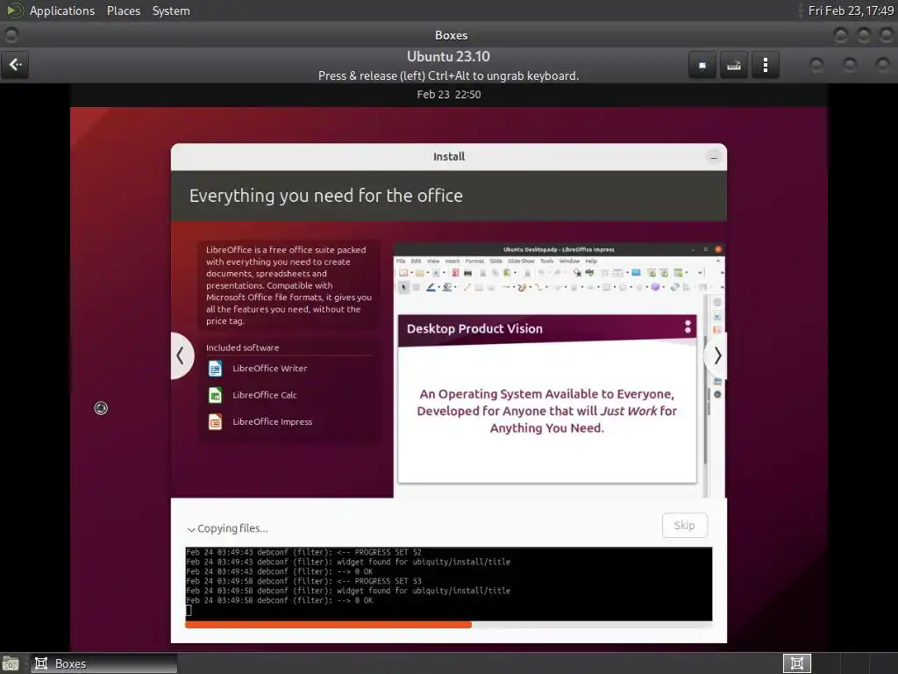Click the Ubuntu guest clock Feb 23 22:50
This screenshot has height=674, width=898.
point(449,95)
